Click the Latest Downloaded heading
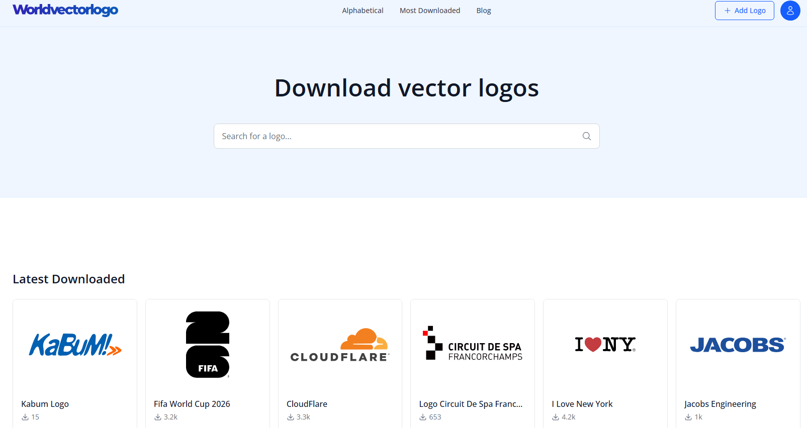 pyautogui.click(x=69, y=279)
